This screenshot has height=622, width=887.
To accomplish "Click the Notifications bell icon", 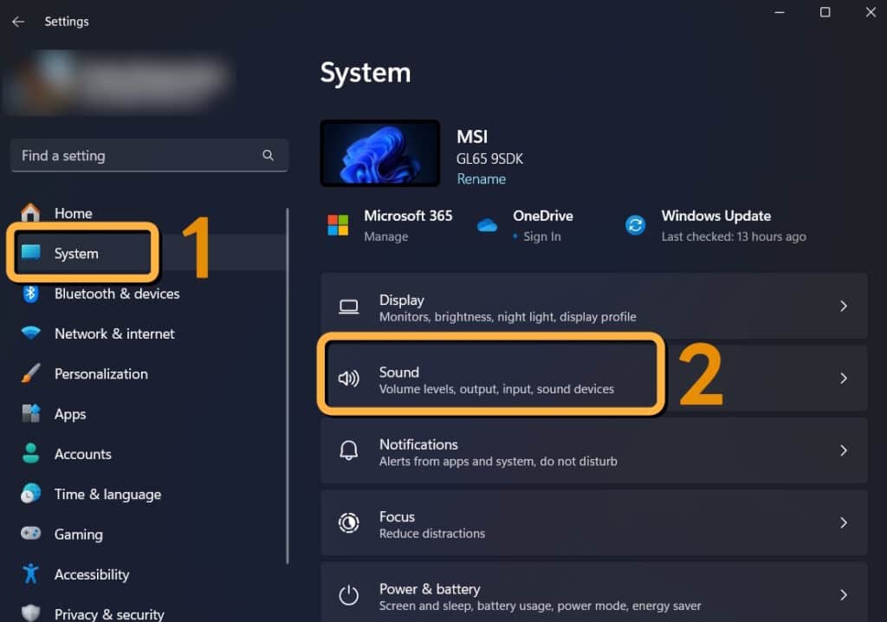I will click(x=348, y=450).
